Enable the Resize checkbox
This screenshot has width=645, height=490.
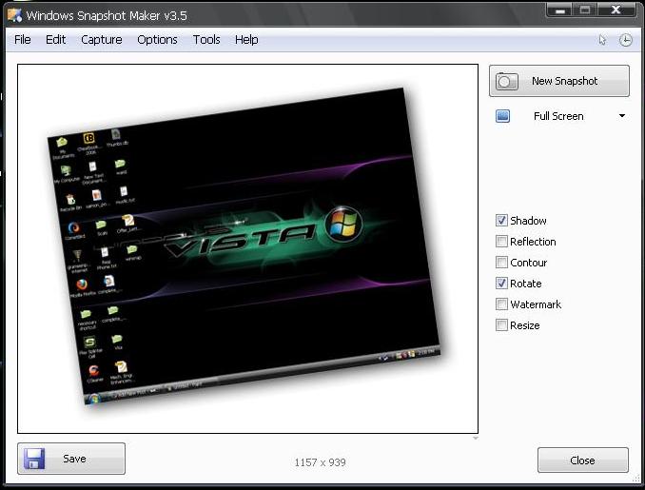[x=501, y=325]
